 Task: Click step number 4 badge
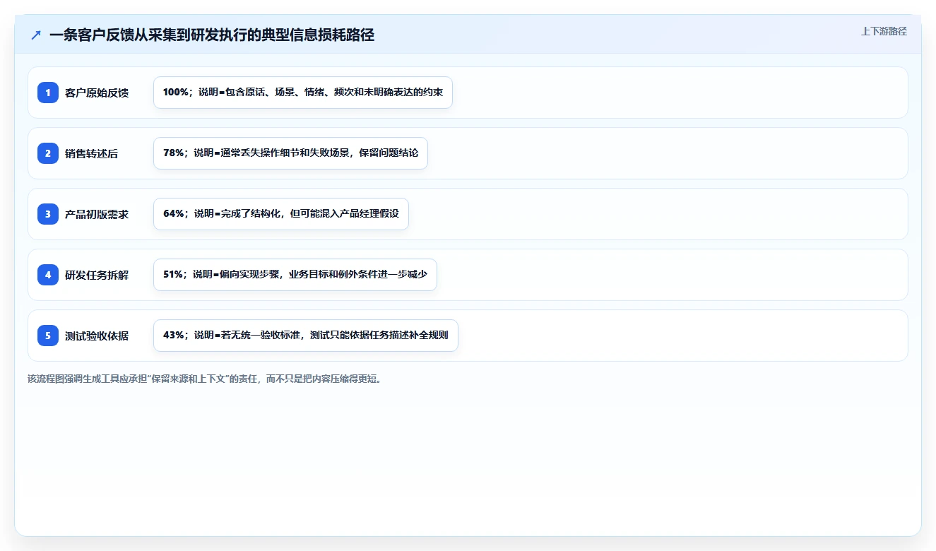pos(48,275)
